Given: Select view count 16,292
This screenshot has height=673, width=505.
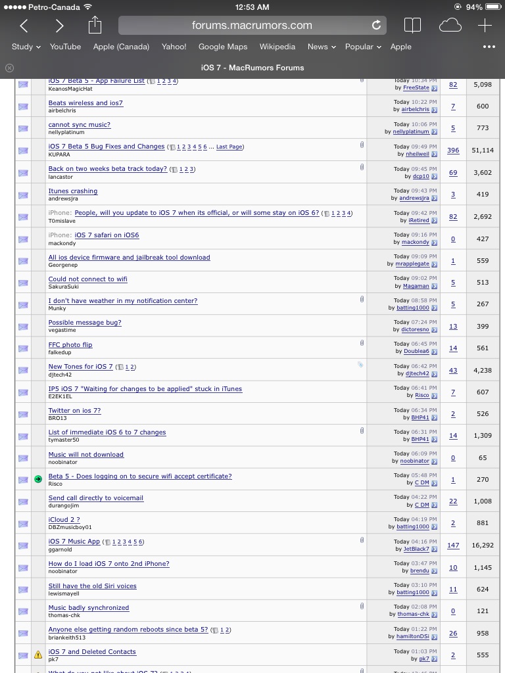Looking at the screenshot, I should pos(483,545).
